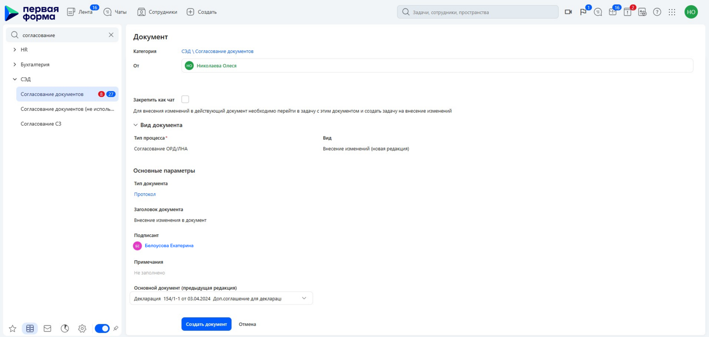Click the Отмена button

click(247, 324)
